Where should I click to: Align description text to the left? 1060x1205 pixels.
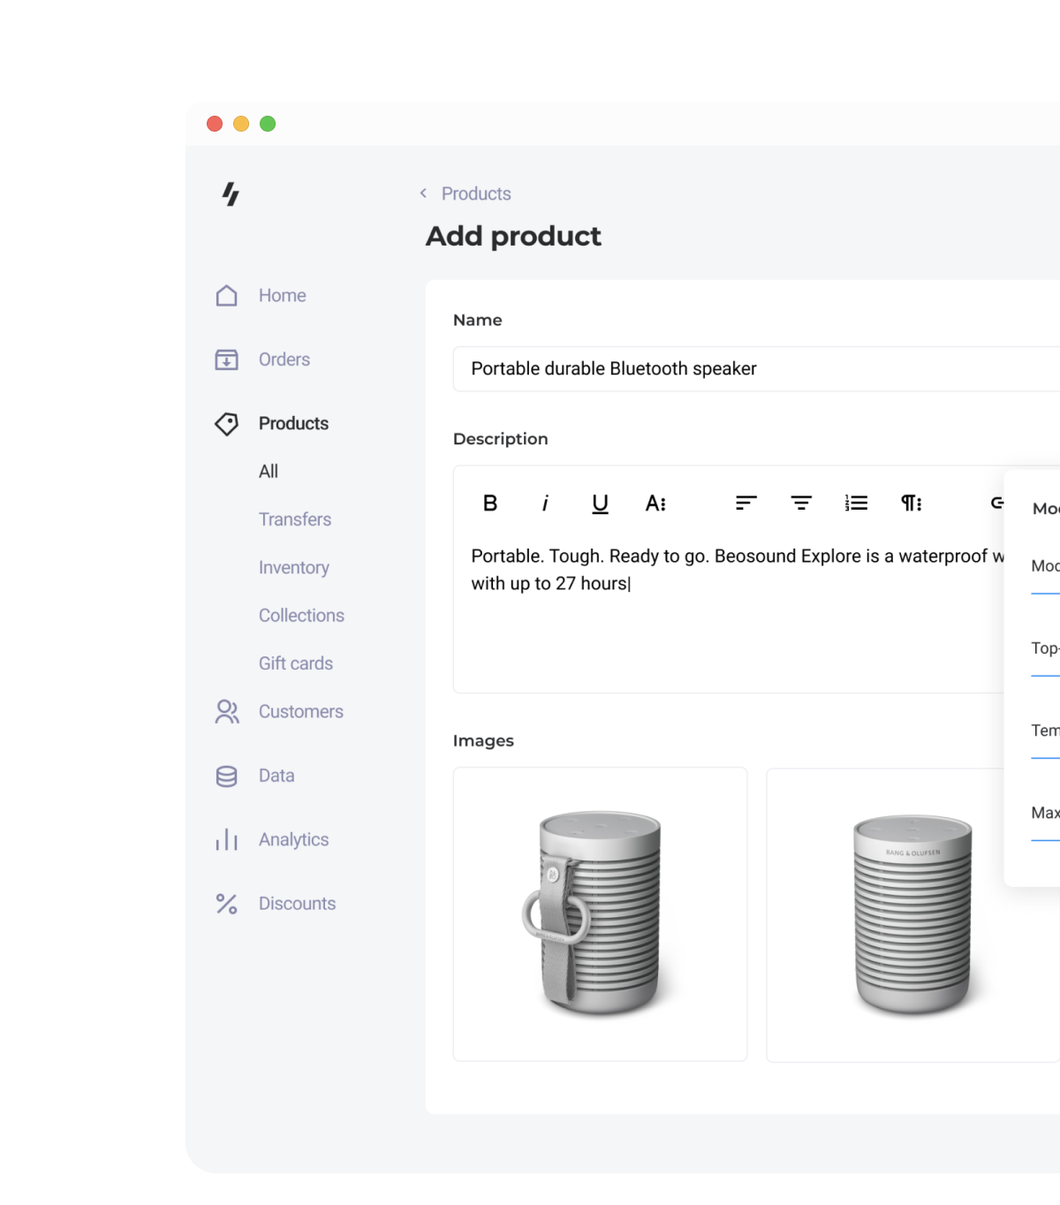click(x=746, y=504)
